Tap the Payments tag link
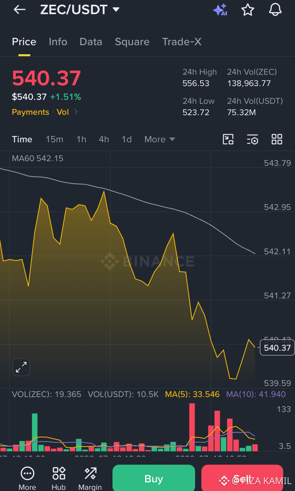 [x=30, y=112]
